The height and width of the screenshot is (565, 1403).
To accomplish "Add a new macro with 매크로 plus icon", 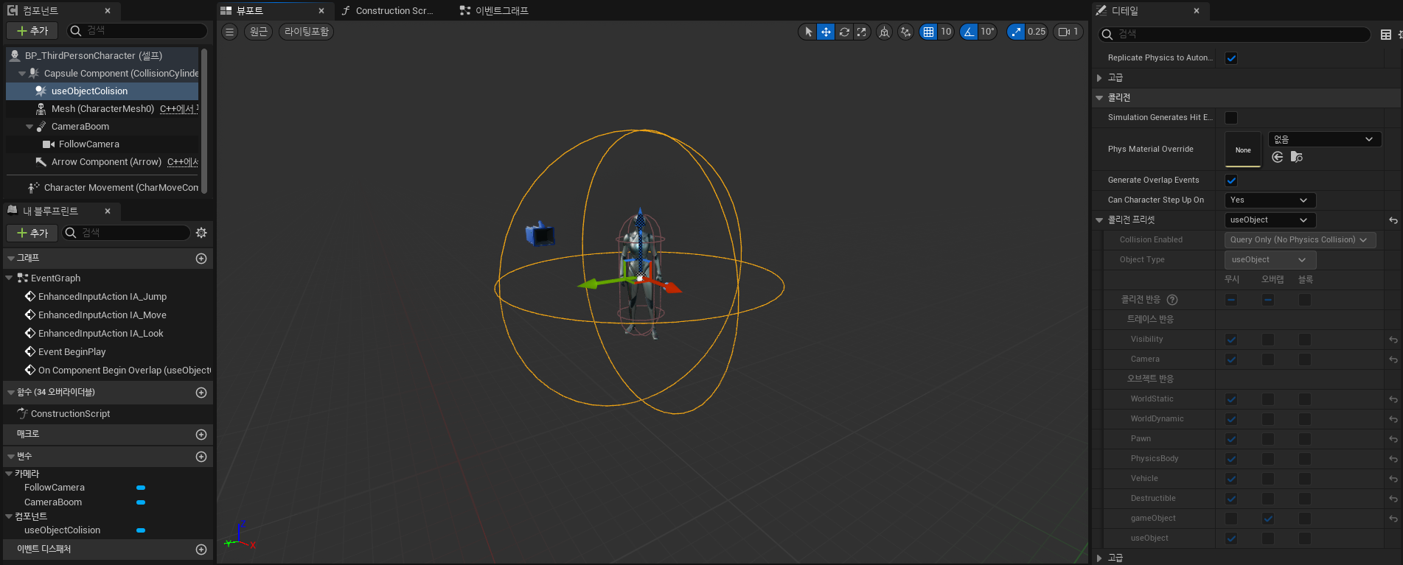I will pyautogui.click(x=201, y=435).
